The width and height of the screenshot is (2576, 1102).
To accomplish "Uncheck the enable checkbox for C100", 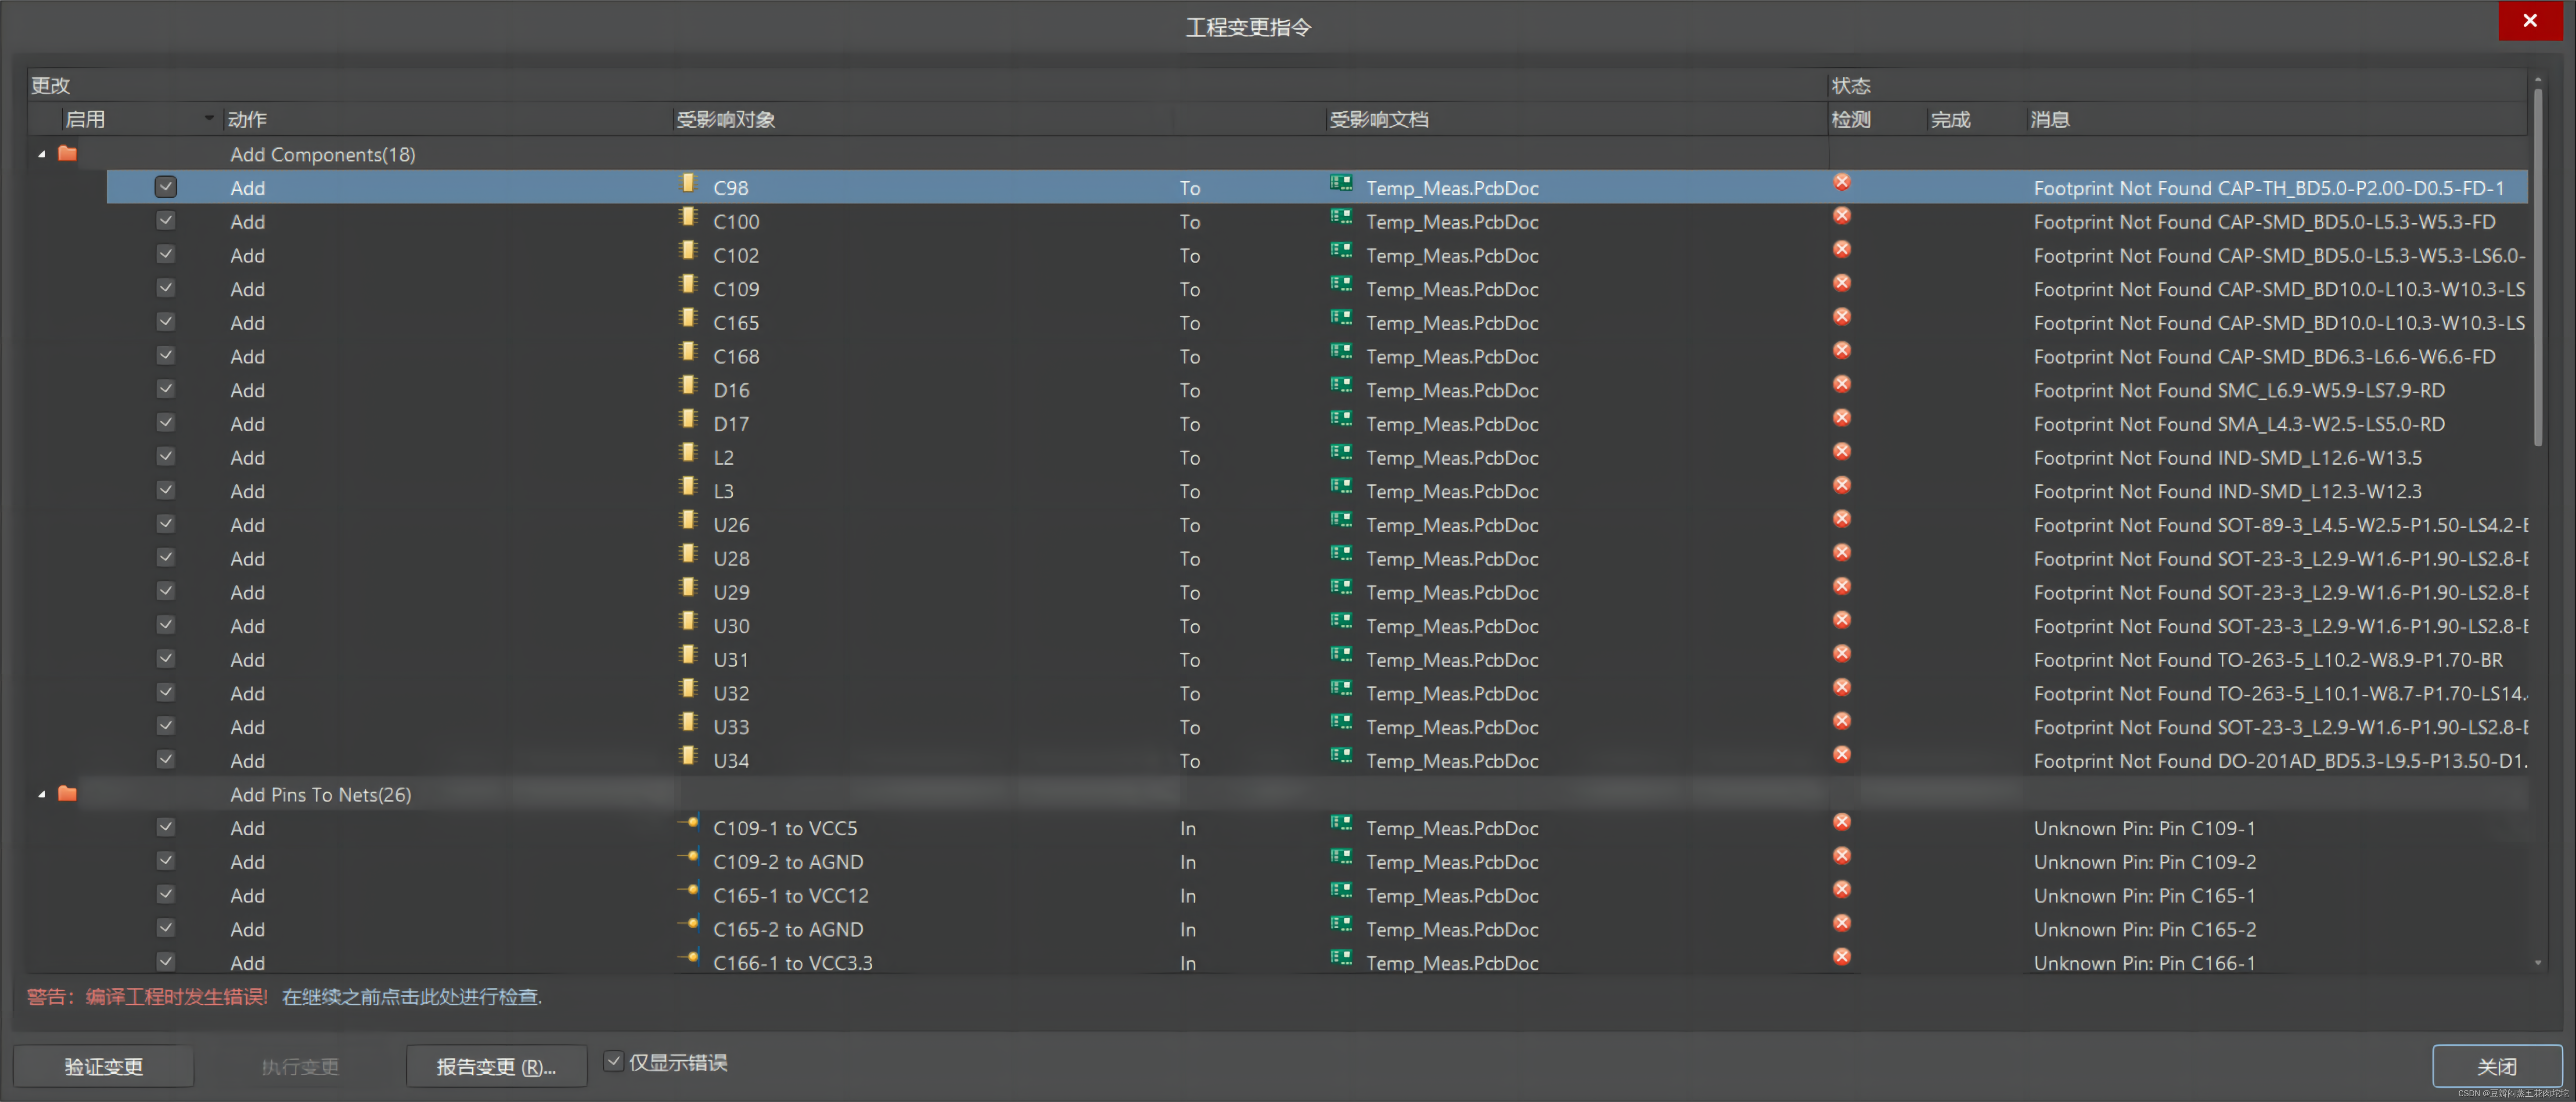I will tap(166, 221).
